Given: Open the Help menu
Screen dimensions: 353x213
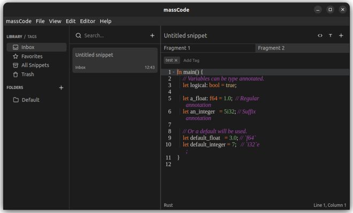Looking at the screenshot, I should pos(105,21).
